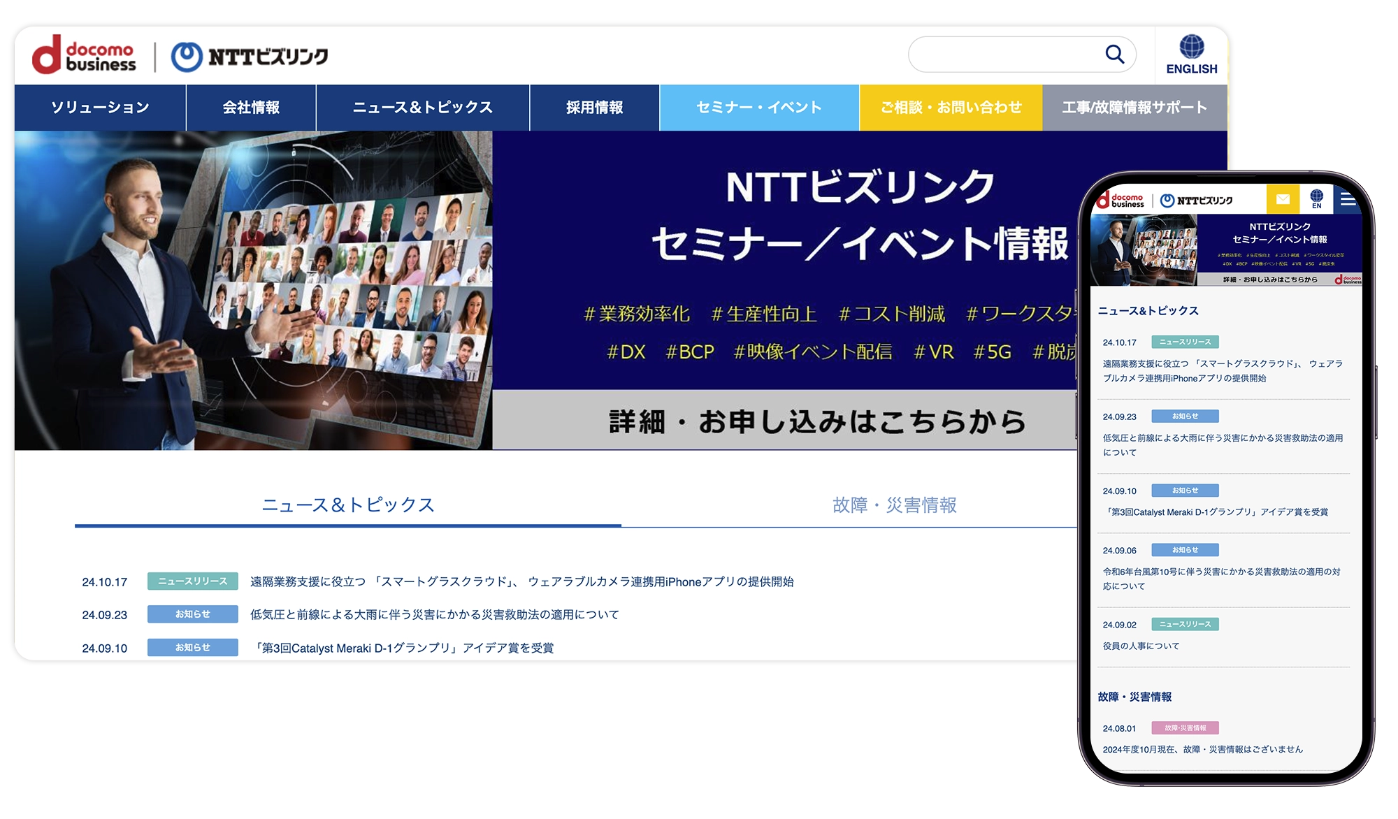Click the date 24.09.10 on desktop list
1398x819 pixels.
pos(105,648)
